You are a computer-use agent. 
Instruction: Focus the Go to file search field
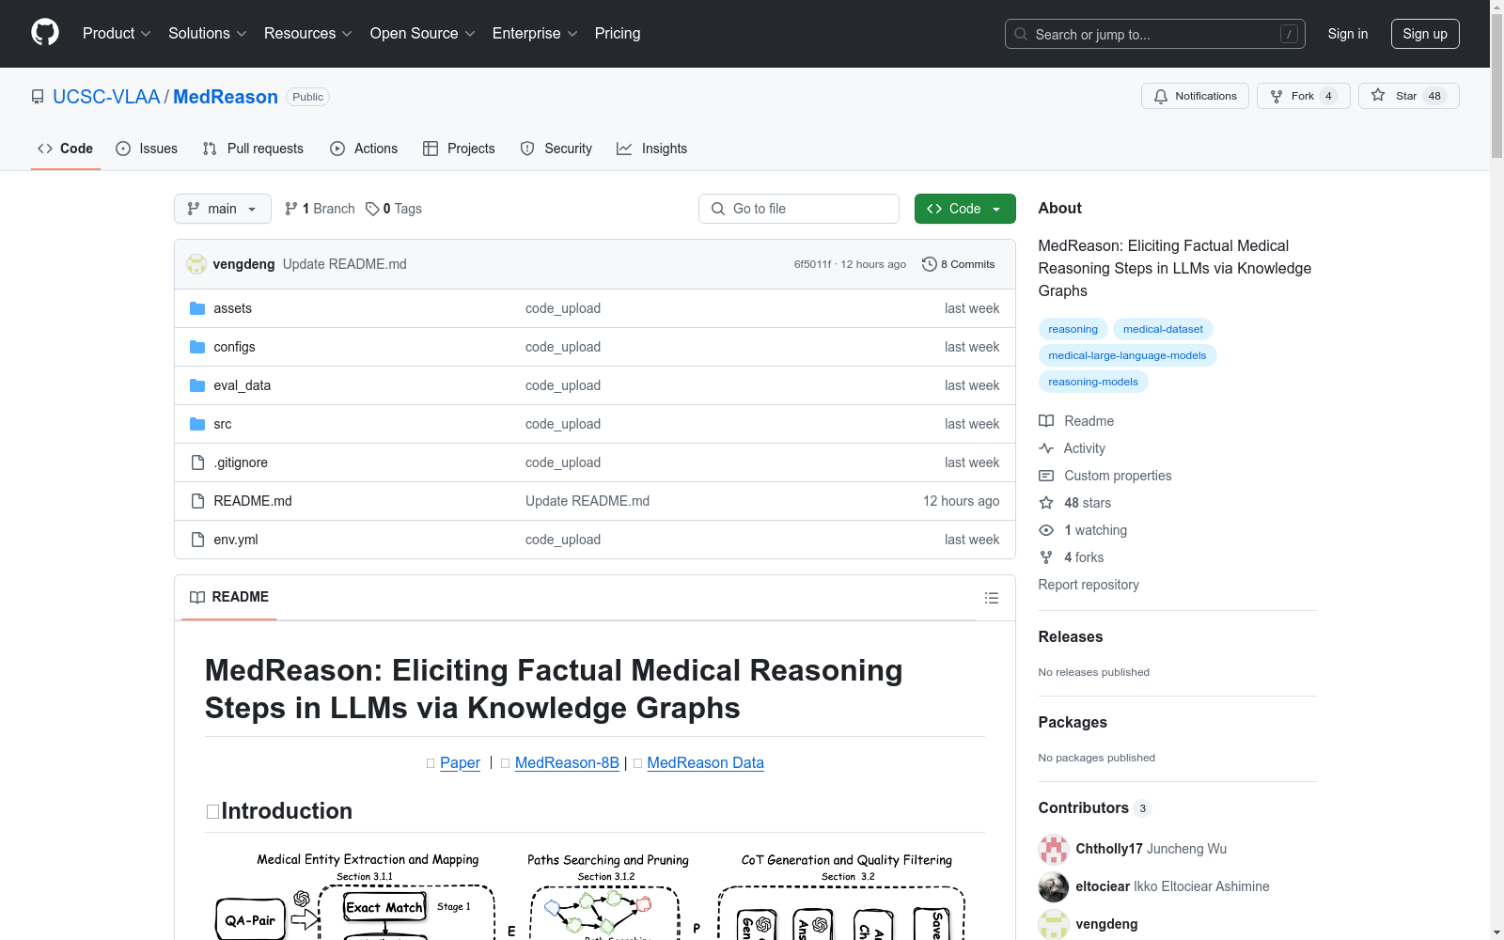pyautogui.click(x=799, y=209)
